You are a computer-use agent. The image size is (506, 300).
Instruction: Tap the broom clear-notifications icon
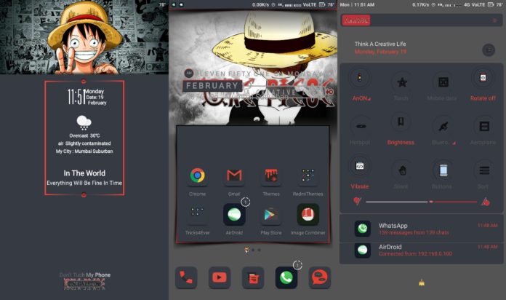tap(422, 283)
